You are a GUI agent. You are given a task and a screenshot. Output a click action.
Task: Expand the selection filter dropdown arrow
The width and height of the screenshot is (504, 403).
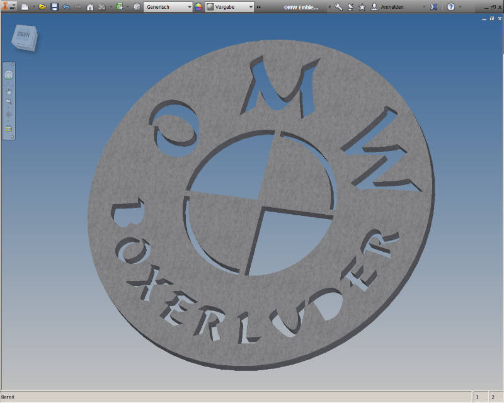pyautogui.click(x=128, y=7)
